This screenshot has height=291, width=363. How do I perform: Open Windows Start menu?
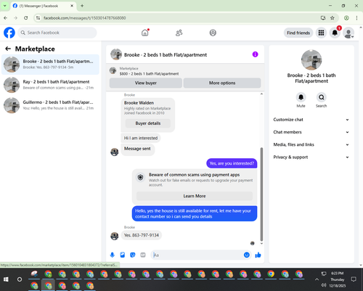[6, 279]
